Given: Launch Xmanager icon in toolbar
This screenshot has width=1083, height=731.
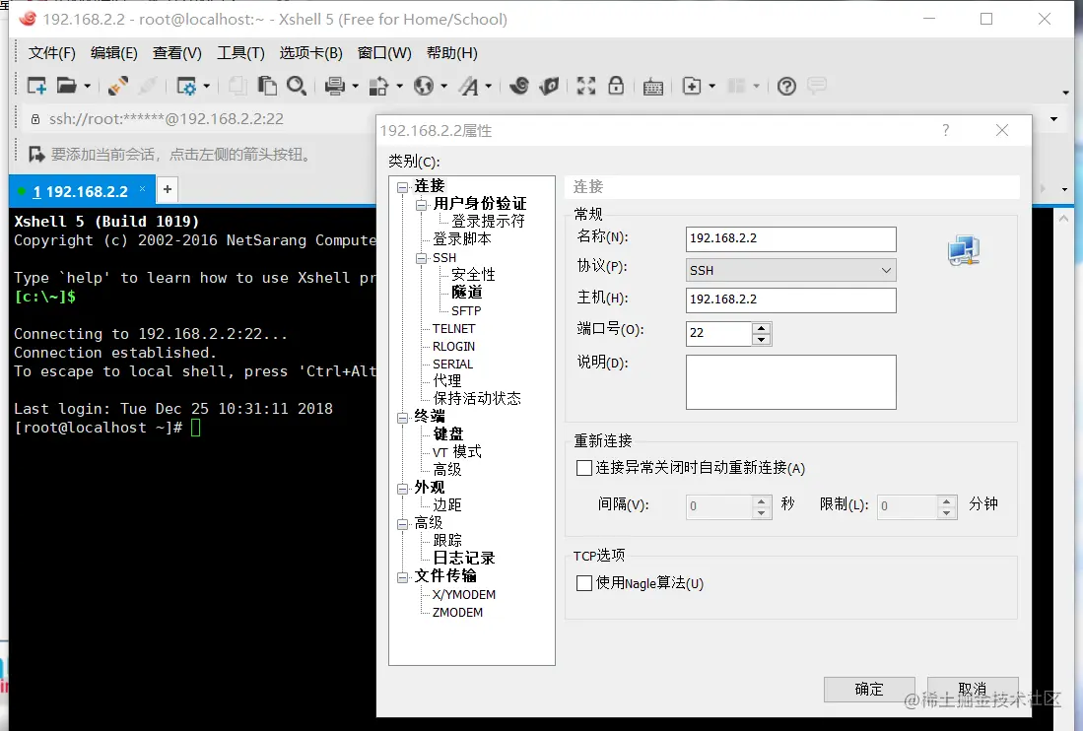Looking at the screenshot, I should tap(549, 86).
